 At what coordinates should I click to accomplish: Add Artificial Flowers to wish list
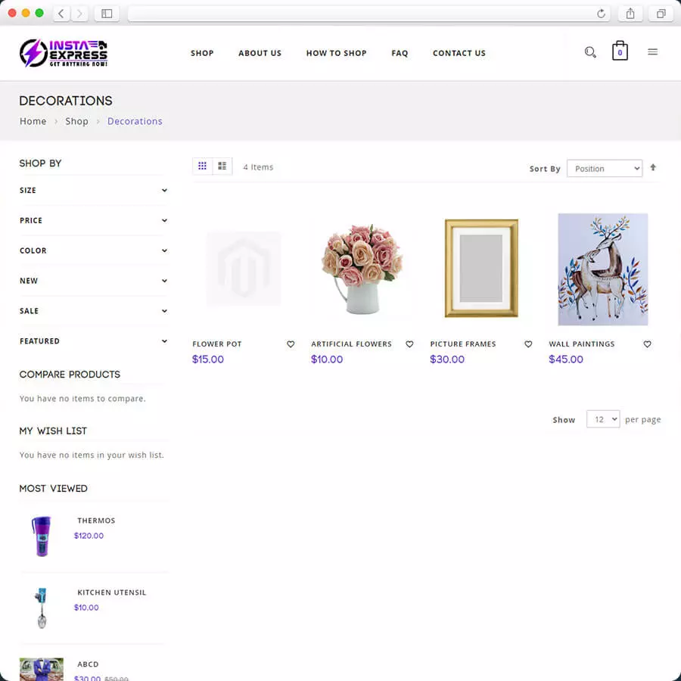[x=409, y=344]
